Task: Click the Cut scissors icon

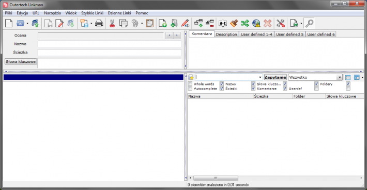Action: click(x=112, y=23)
